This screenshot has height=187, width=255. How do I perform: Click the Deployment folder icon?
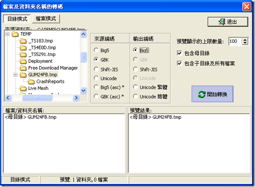tap(23, 61)
